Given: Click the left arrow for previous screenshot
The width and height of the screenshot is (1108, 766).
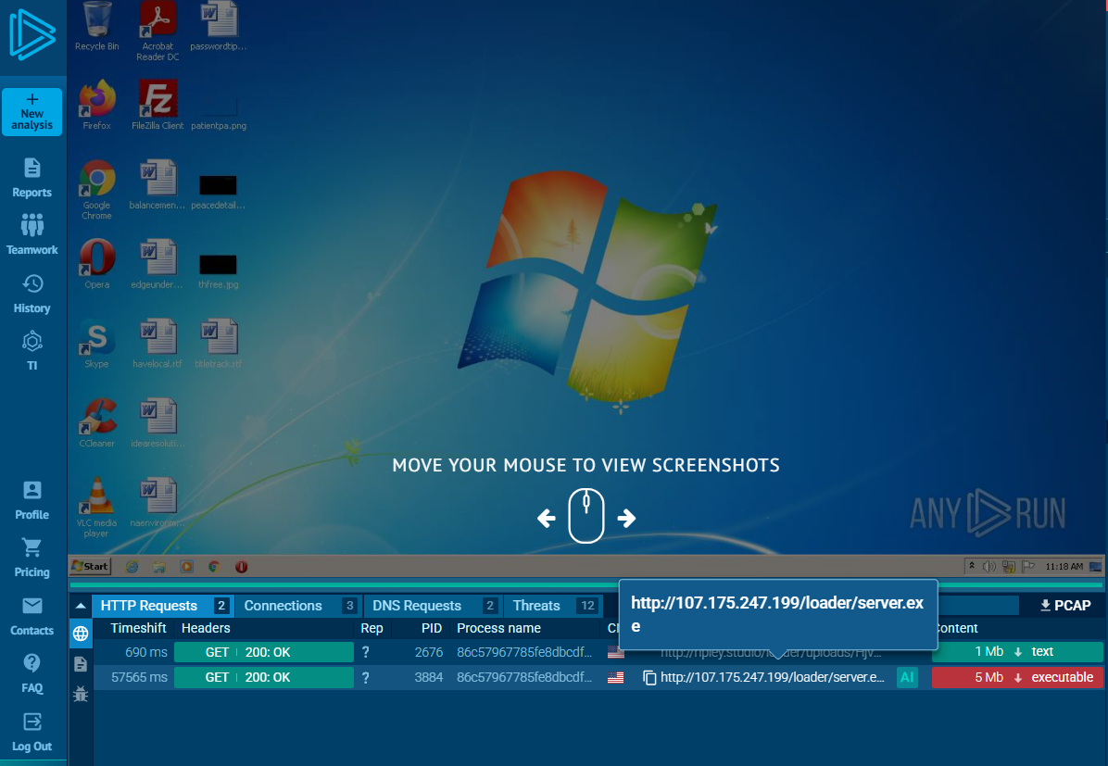Looking at the screenshot, I should 547,519.
